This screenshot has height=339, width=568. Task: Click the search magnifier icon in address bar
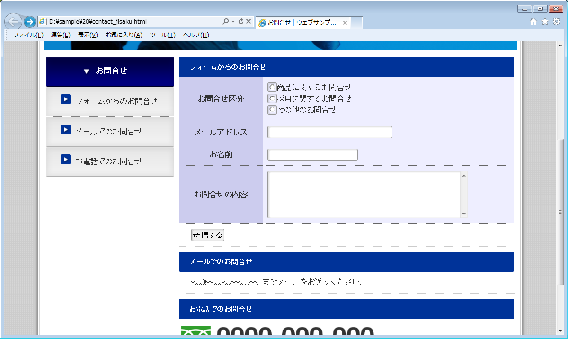(x=226, y=22)
